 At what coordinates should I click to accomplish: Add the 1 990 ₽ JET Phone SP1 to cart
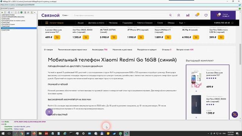(x=141, y=37)
